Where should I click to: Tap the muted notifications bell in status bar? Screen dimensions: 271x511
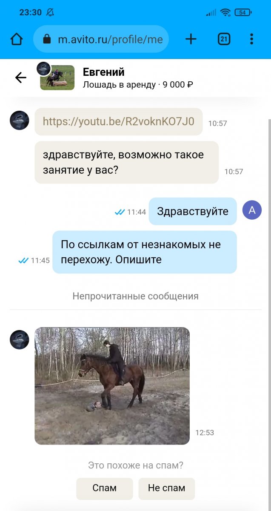50,12
